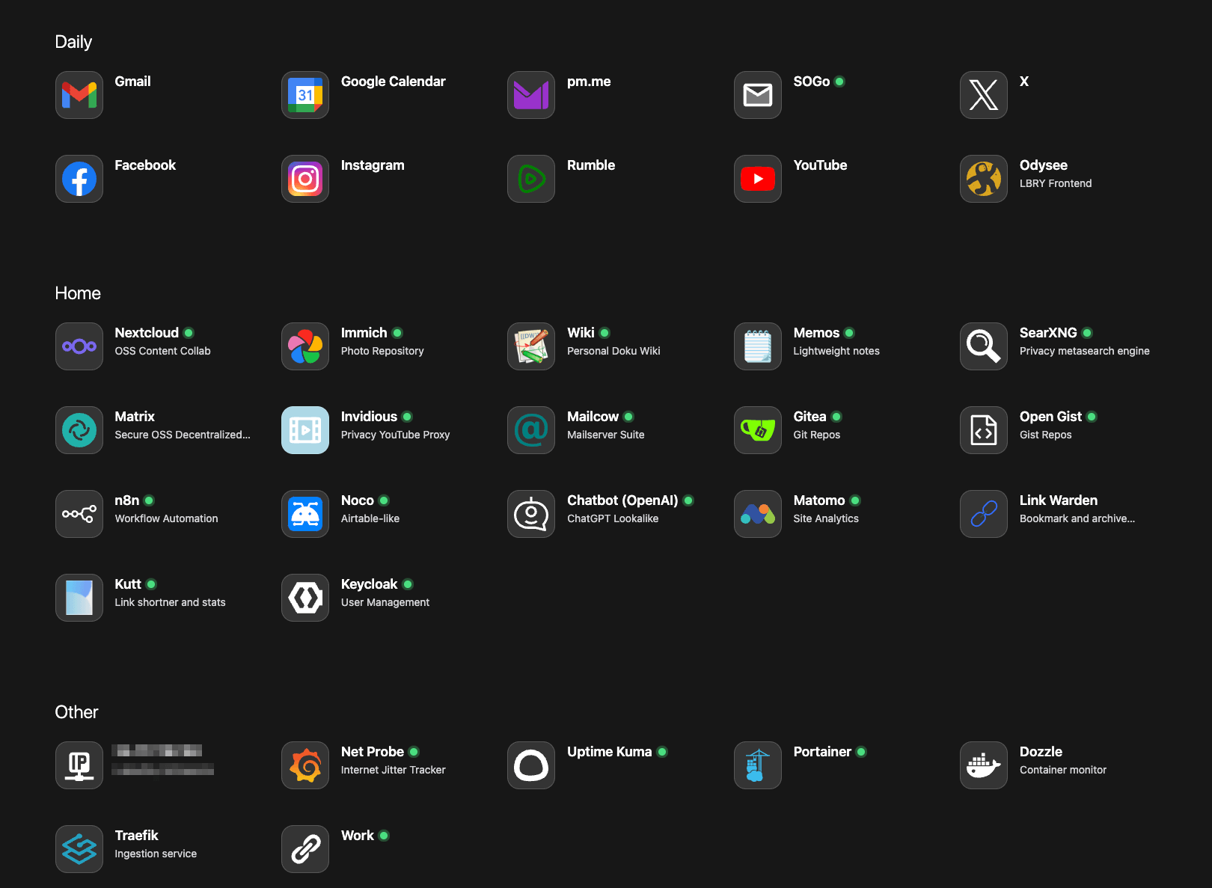1212x888 pixels.
Task: Open the Matrix icon
Action: coord(79,430)
